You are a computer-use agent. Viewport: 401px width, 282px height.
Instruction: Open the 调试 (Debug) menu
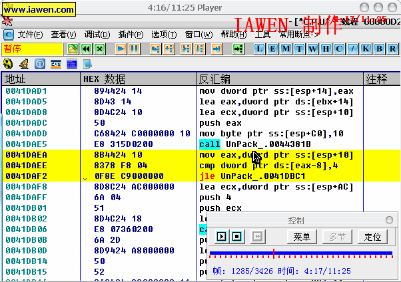point(97,35)
